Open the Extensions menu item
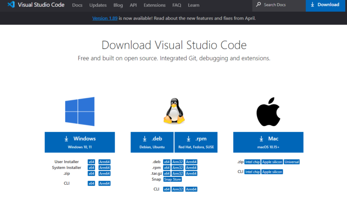Screen dimensions: 347x210 point(155,5)
